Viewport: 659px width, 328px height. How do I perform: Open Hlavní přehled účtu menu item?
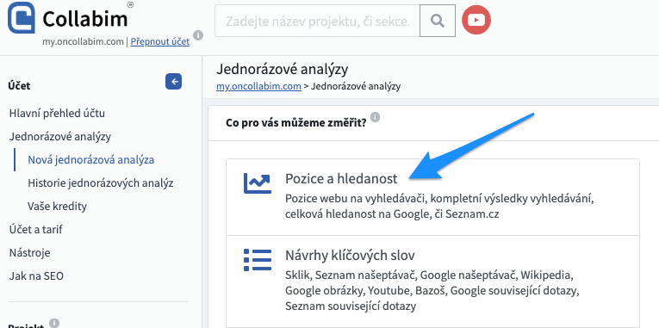(x=57, y=114)
